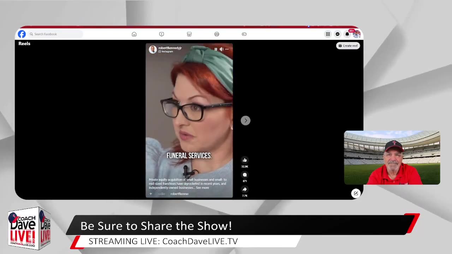The height and width of the screenshot is (254, 452).
Task: Click the edit pencil icon at corner
Action: pyautogui.click(x=356, y=193)
